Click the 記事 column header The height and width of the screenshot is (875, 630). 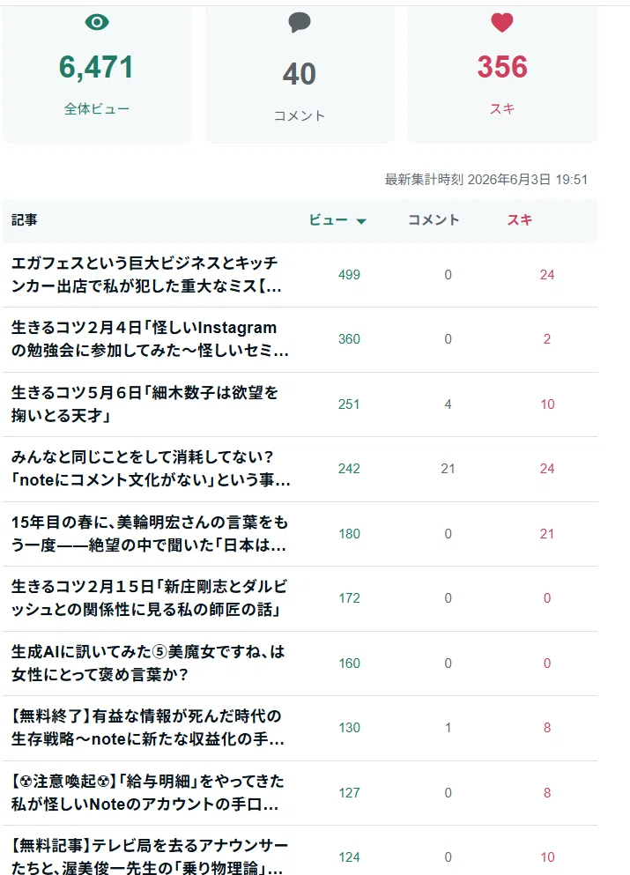25,220
